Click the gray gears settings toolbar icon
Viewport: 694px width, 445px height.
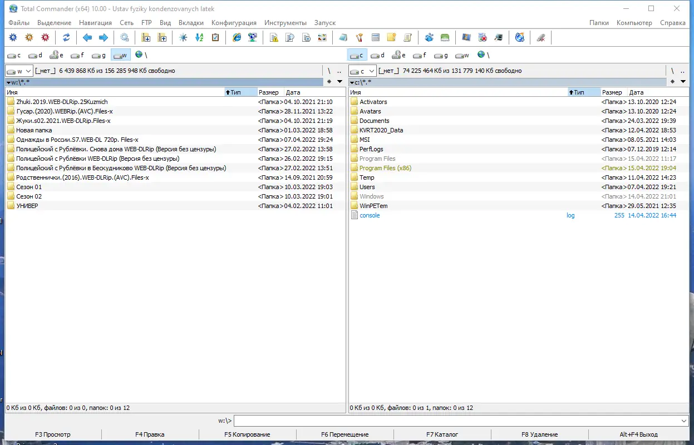(125, 37)
